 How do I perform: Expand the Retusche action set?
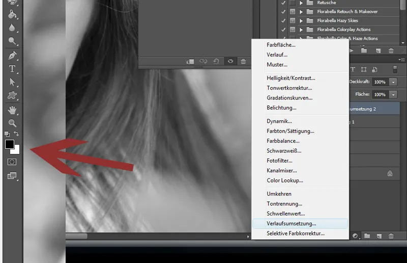[x=301, y=3]
